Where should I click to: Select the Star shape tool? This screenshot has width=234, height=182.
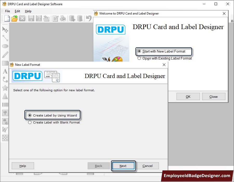pyautogui.click(x=5, y=88)
